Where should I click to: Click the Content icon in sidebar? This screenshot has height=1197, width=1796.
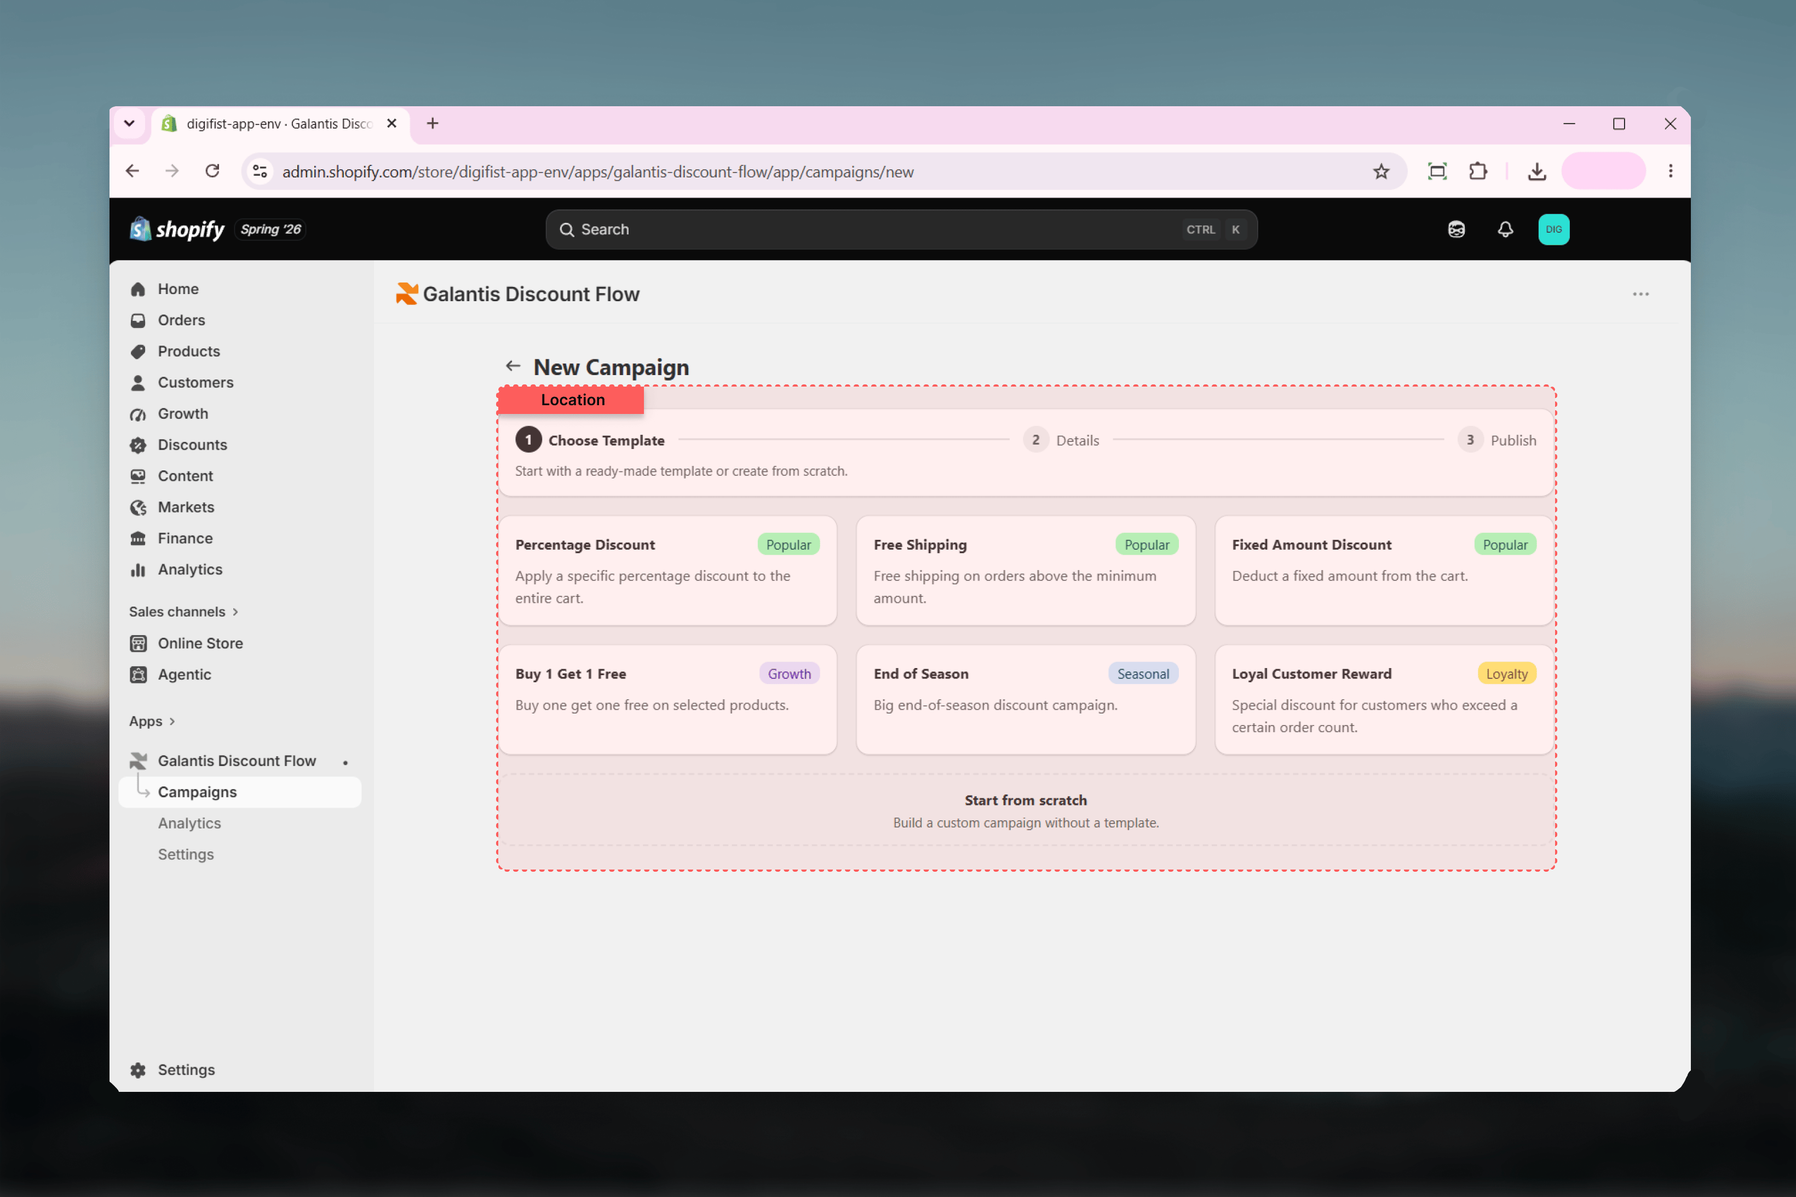pyautogui.click(x=138, y=476)
